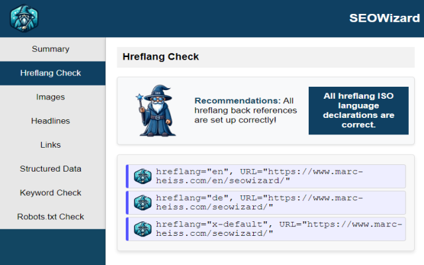The height and width of the screenshot is (265, 424).
Task: Select the Hreflang Check tab
Action: 50,73
